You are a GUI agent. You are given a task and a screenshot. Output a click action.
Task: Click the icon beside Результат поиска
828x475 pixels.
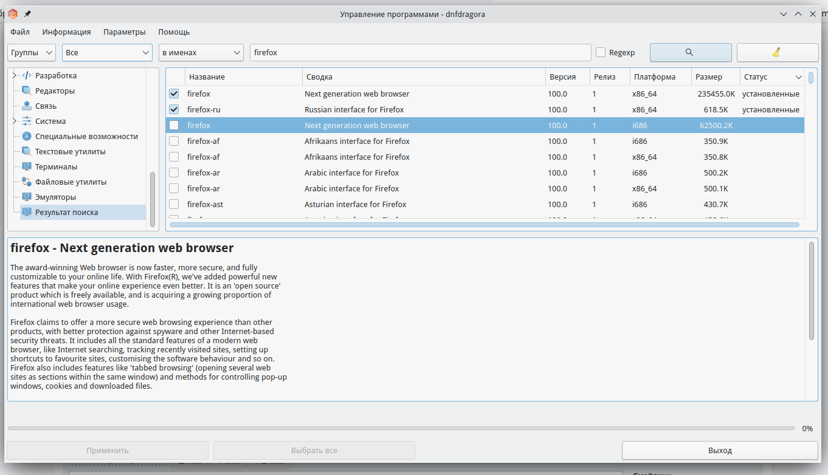[x=27, y=213]
